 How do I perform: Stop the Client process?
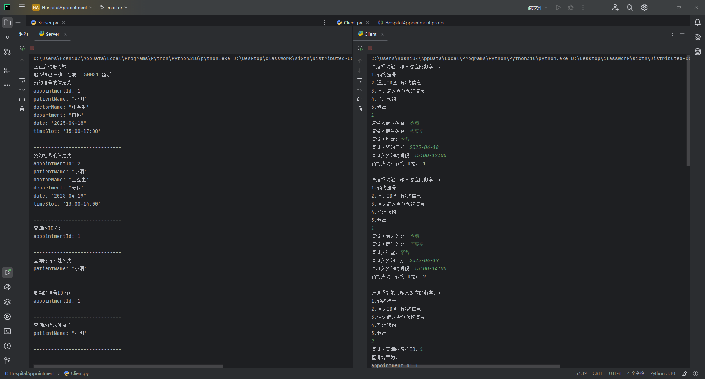coord(370,48)
